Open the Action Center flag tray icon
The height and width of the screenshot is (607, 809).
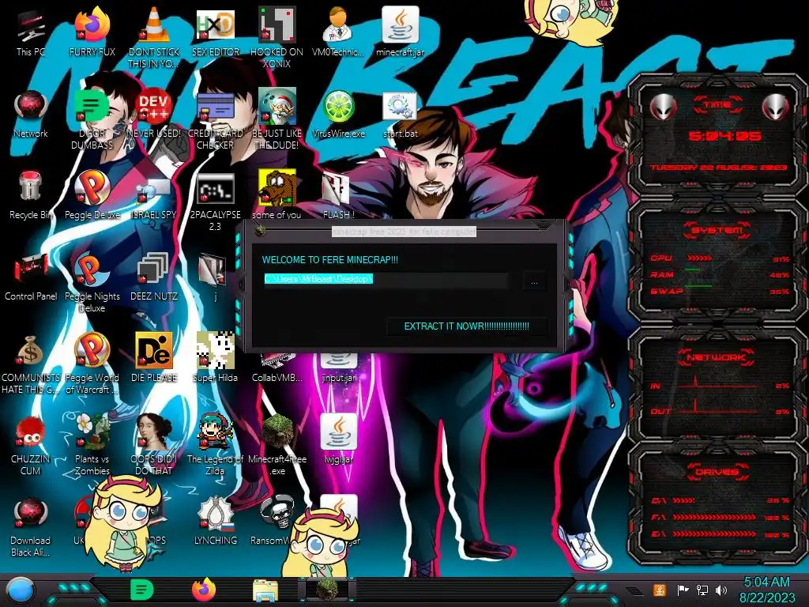click(683, 590)
